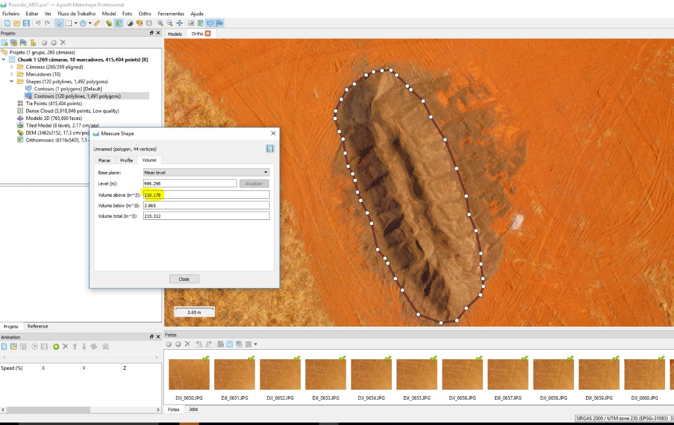
Task: Click the green add icon in Animation panel
Action: [56, 347]
